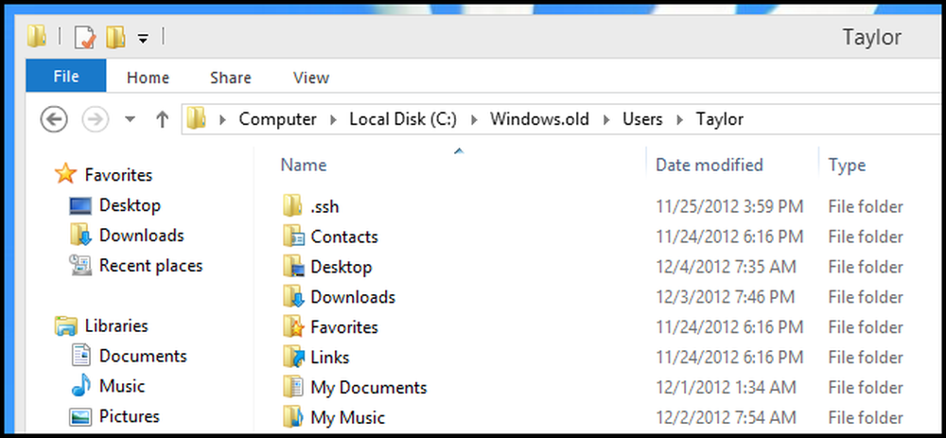Click the .ssh folder icon
The width and height of the screenshot is (946, 438).
coord(292,205)
